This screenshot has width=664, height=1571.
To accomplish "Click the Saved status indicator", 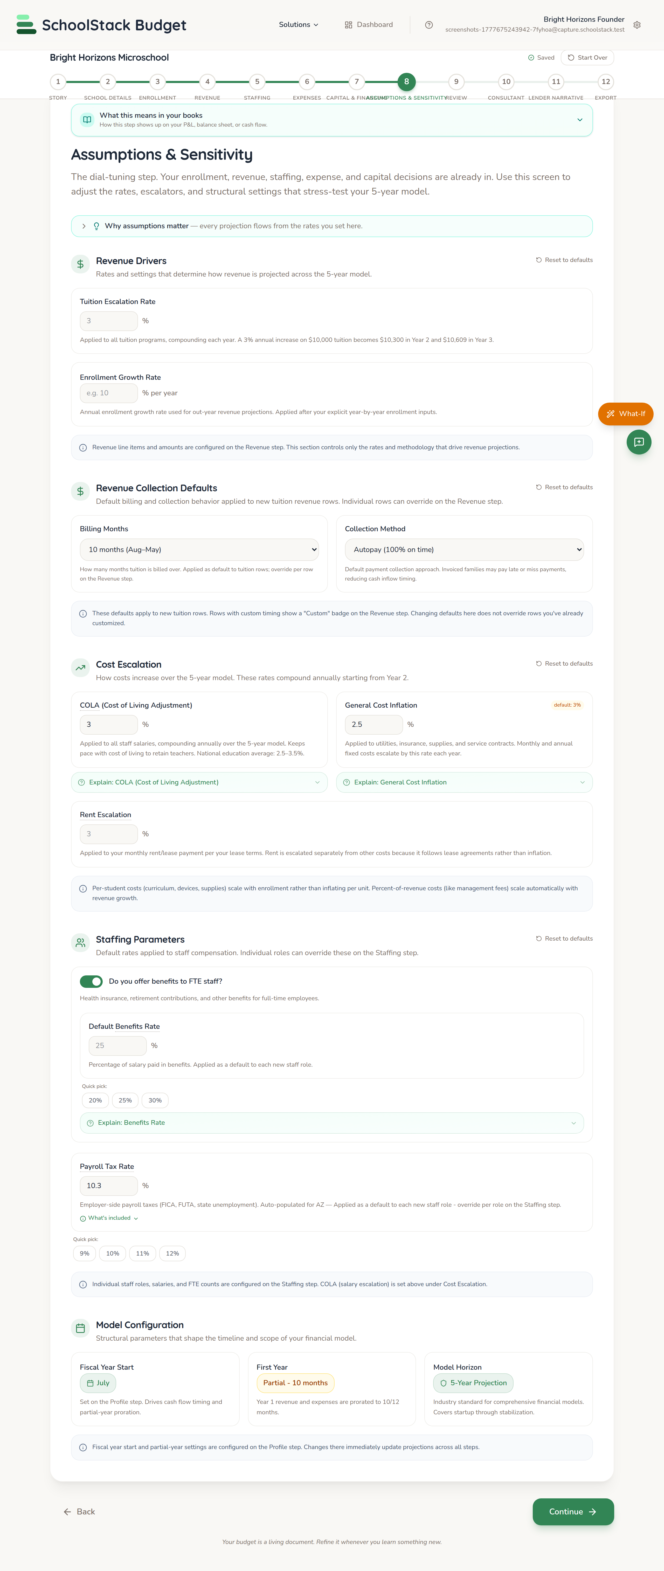I will [541, 58].
